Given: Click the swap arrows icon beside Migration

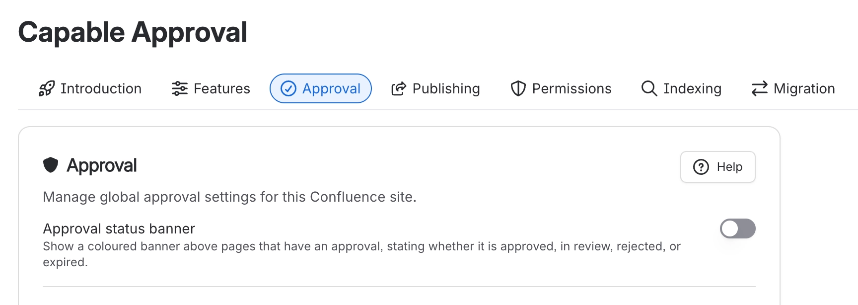Looking at the screenshot, I should pos(760,88).
